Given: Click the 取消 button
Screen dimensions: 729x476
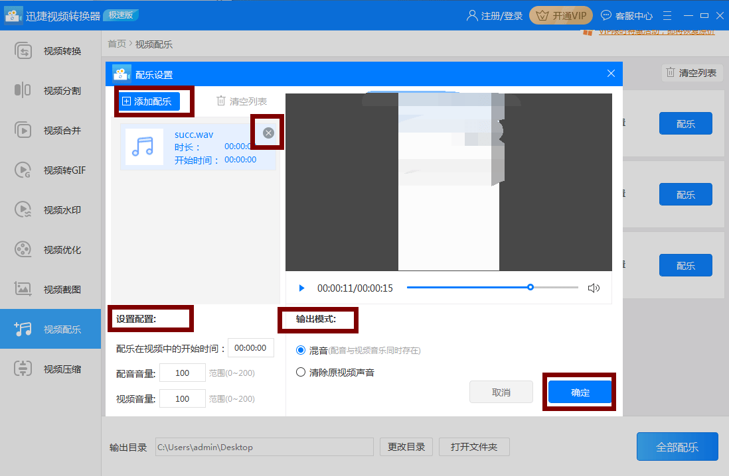Looking at the screenshot, I should 501,392.
